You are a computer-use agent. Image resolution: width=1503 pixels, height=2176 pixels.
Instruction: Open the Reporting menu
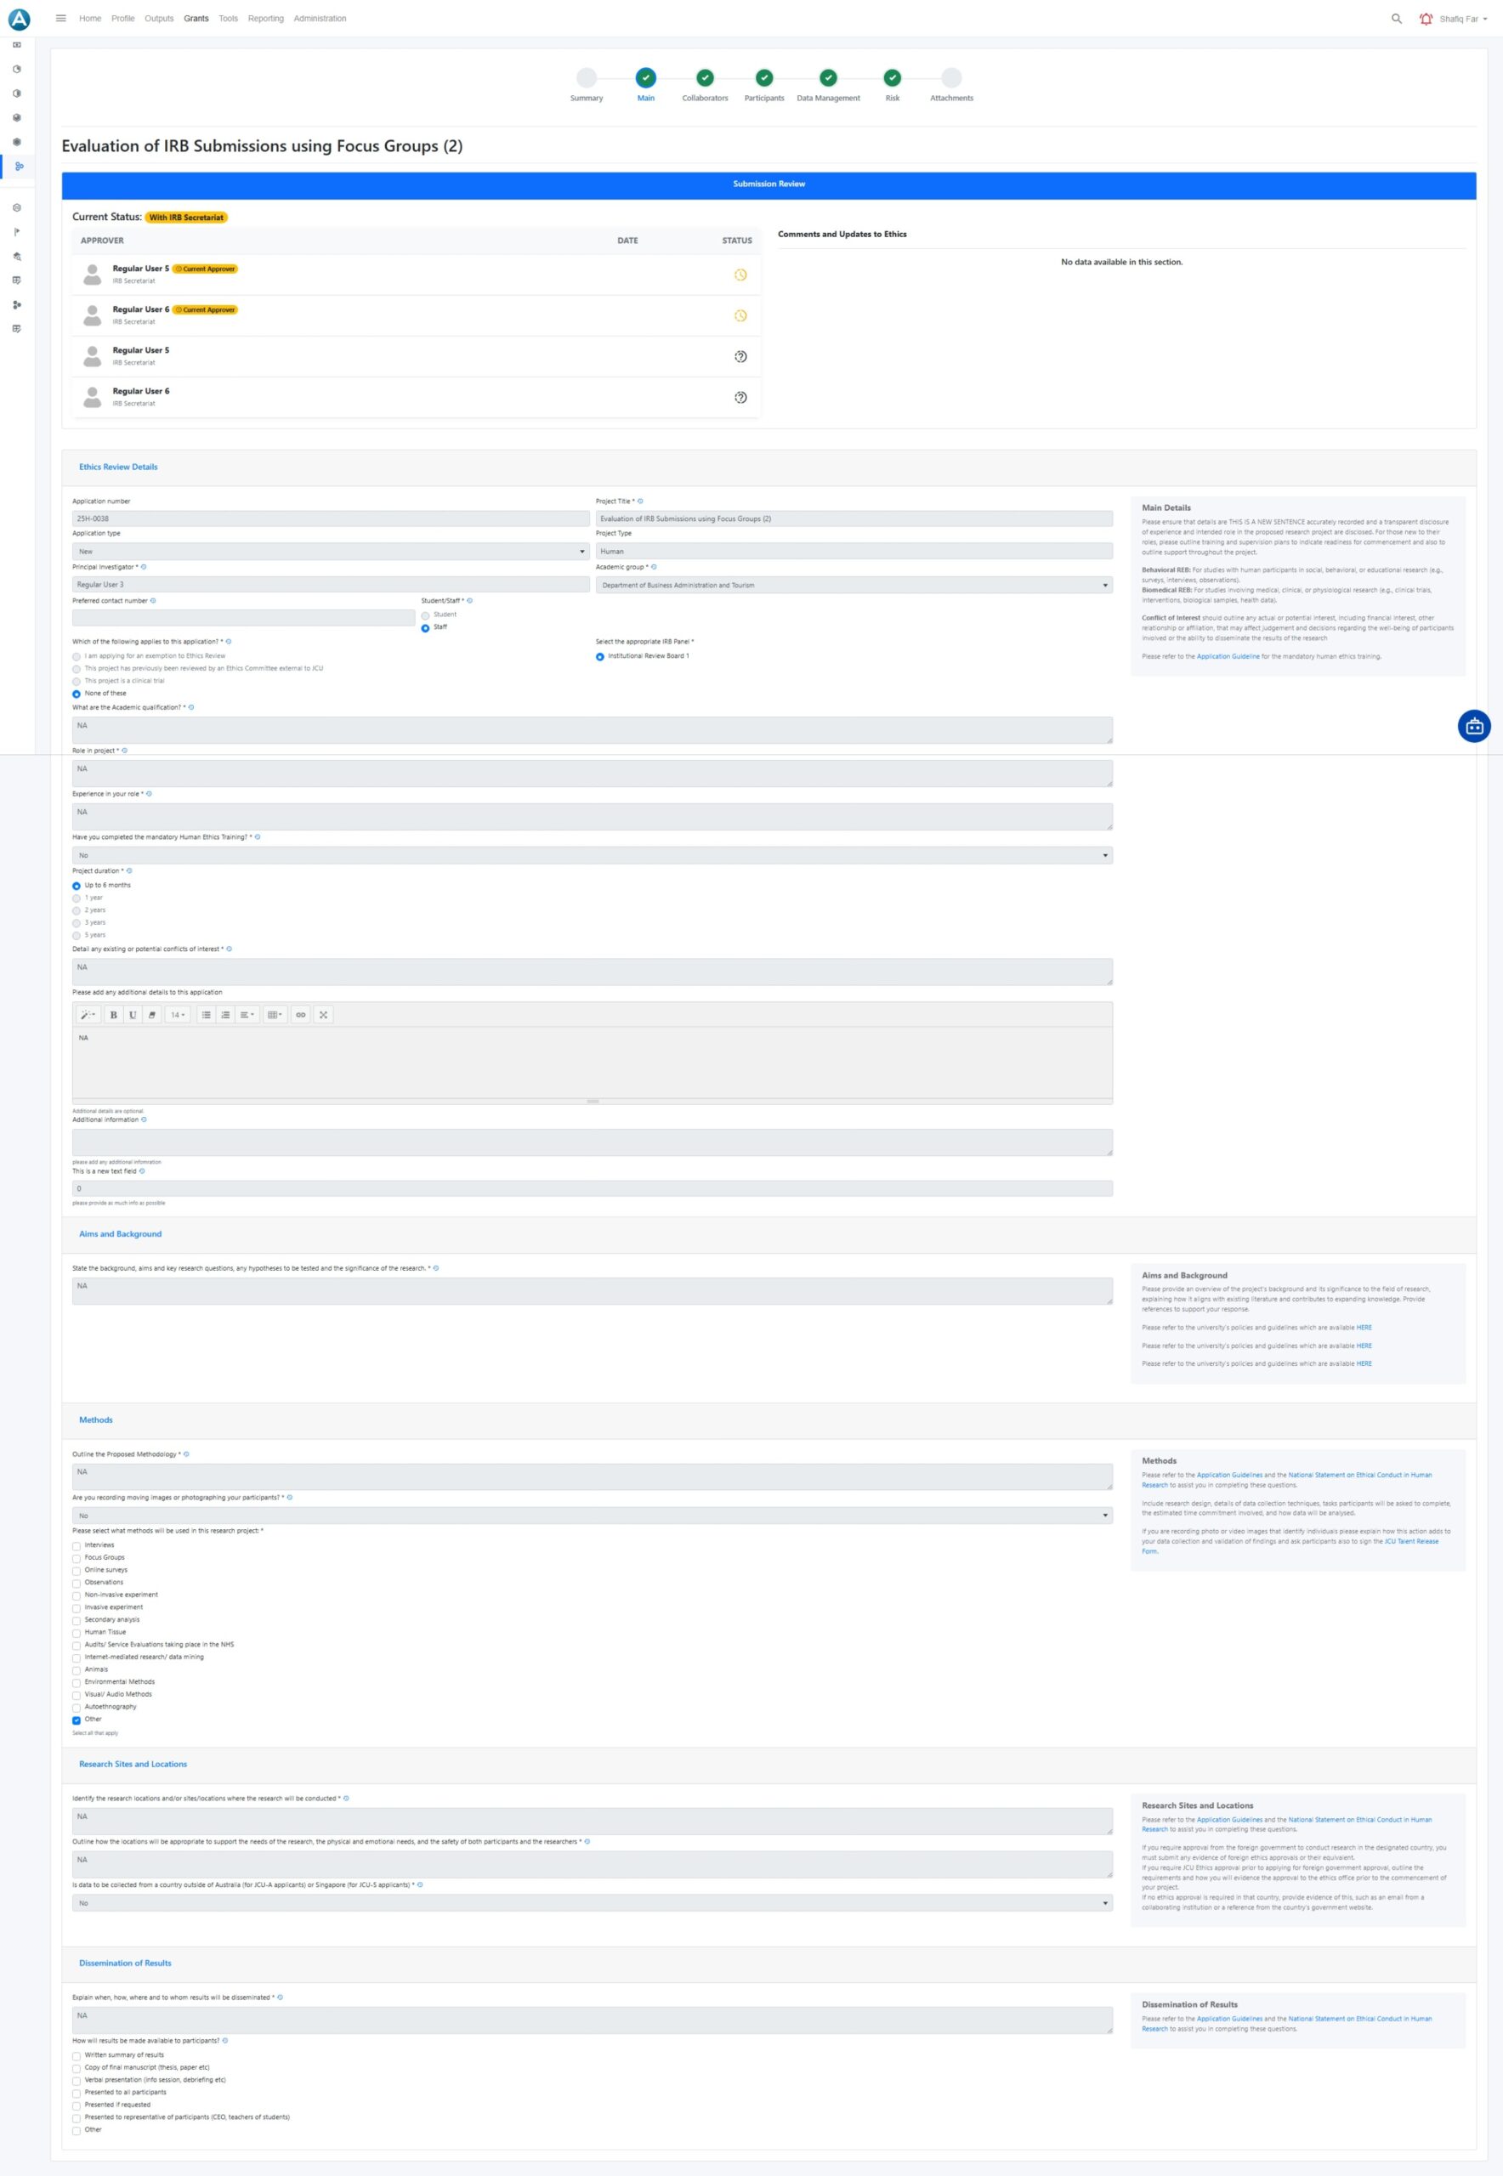click(265, 19)
